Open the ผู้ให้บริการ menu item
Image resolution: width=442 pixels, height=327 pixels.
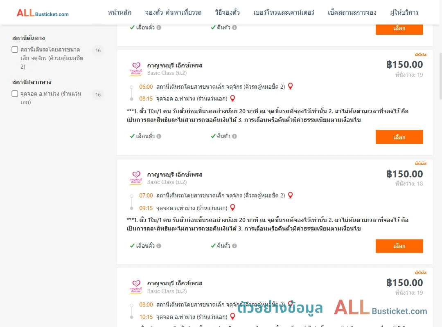tap(404, 13)
